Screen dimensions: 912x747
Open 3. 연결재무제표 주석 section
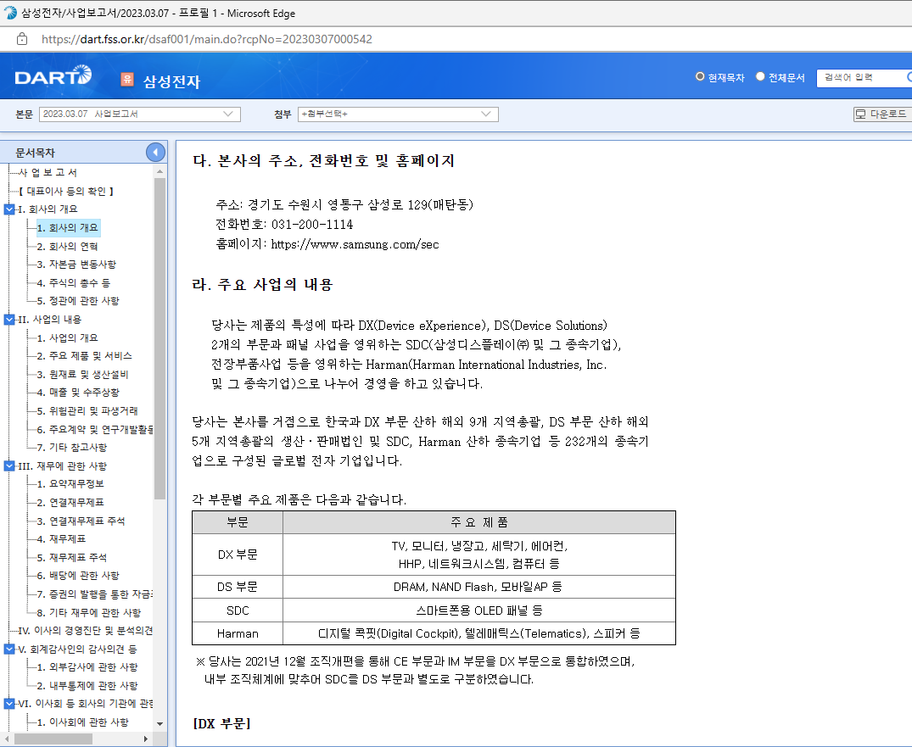click(x=81, y=521)
